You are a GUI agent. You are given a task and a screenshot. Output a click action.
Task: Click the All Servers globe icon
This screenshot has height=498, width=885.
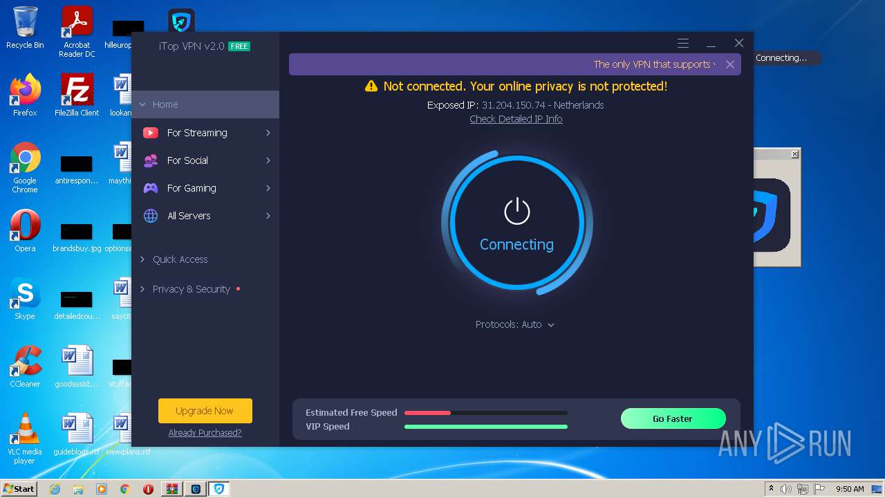point(151,216)
